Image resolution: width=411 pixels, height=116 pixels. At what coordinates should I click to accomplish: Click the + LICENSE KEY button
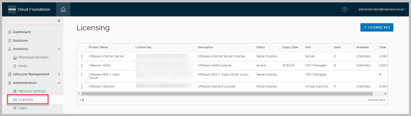377,27
